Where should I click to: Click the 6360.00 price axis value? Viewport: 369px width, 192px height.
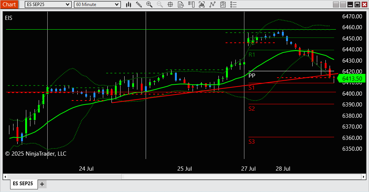352,138
